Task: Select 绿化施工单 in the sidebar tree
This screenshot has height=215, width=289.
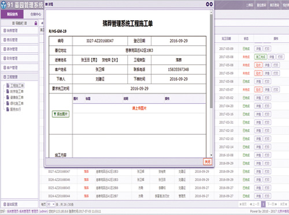Action: click(15, 103)
